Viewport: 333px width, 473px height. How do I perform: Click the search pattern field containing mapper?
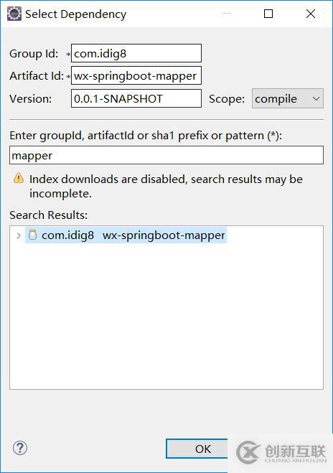coord(166,155)
